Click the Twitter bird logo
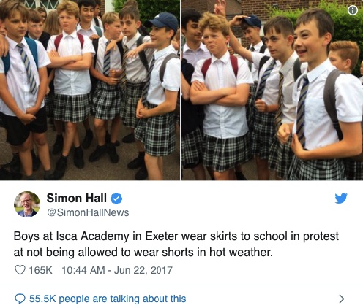Image resolution: width=363 pixels, height=308 pixels. (341, 199)
